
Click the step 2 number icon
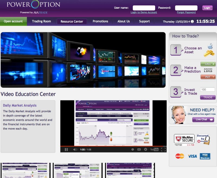pos(176,70)
